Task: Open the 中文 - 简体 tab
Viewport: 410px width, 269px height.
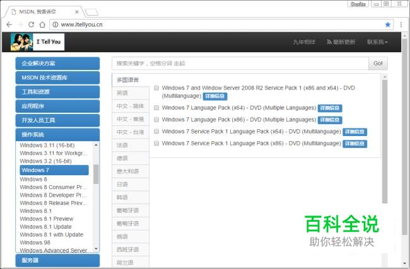Action: click(131, 106)
